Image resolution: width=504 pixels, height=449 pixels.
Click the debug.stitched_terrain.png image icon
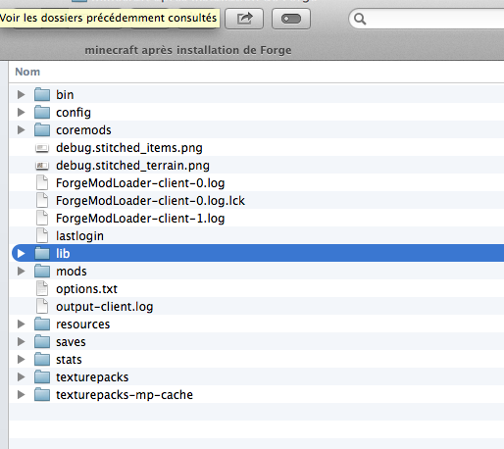click(42, 166)
